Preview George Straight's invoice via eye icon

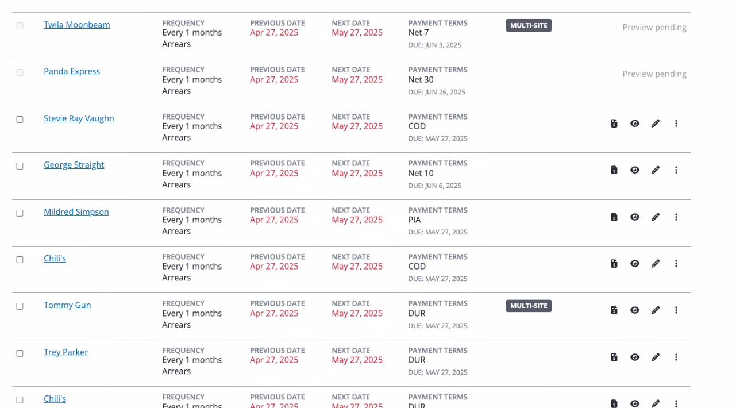pyautogui.click(x=635, y=170)
